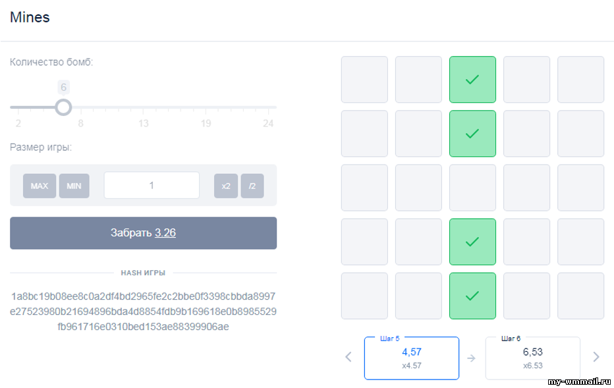This screenshot has height=388, width=614.
Task: Click the green checkmark tile in the first row
Action: click(472, 80)
